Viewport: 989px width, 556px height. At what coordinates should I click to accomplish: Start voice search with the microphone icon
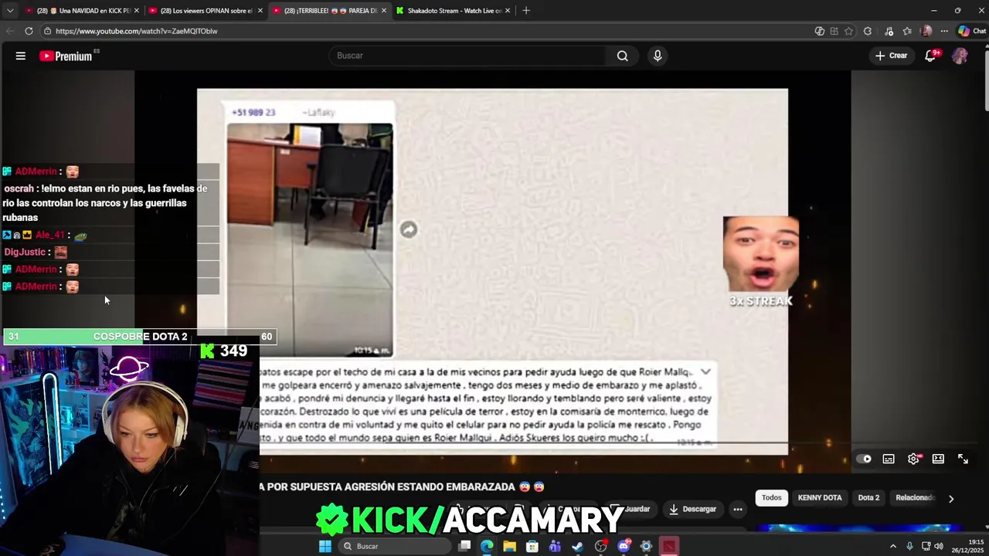(x=658, y=56)
